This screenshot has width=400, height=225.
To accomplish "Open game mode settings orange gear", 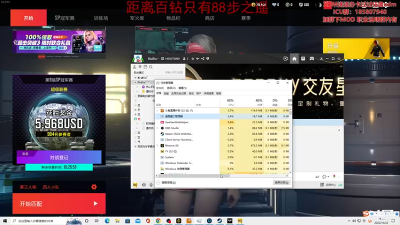I will click(x=94, y=187).
